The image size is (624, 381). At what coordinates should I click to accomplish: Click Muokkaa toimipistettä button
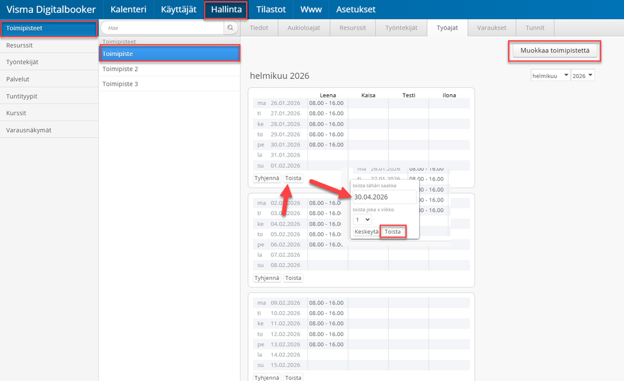pyautogui.click(x=555, y=51)
